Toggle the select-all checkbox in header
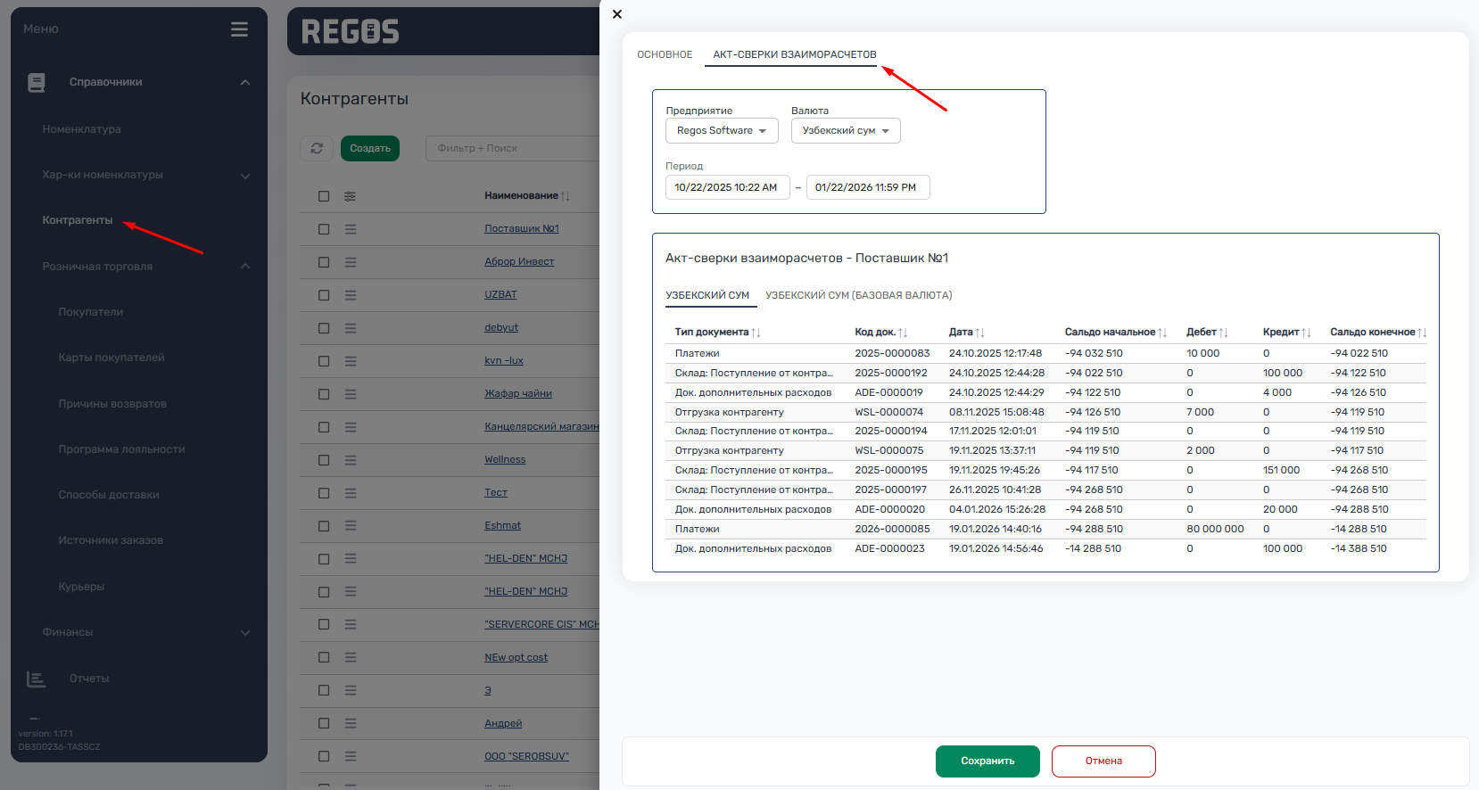Viewport: 1479px width, 790px height. [324, 196]
